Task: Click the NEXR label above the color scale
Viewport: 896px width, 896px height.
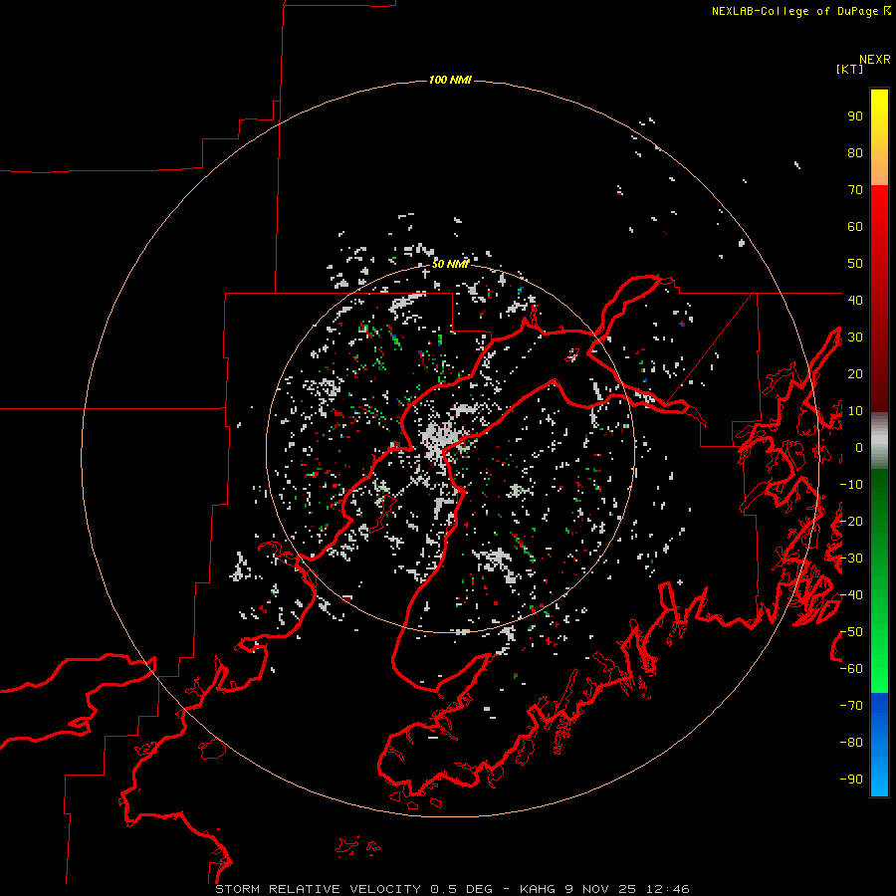Action: [x=875, y=60]
